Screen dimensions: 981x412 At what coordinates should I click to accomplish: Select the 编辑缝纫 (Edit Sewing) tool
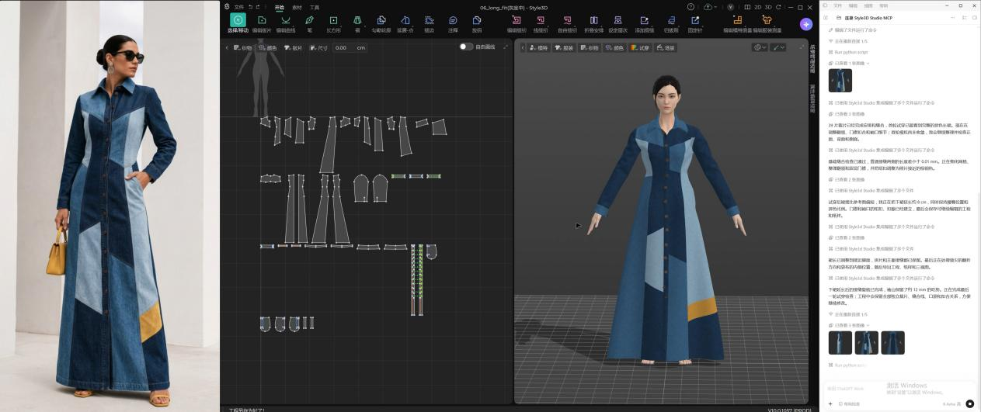pyautogui.click(x=517, y=23)
